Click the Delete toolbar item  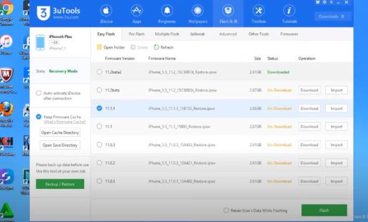pyautogui.click(x=139, y=47)
